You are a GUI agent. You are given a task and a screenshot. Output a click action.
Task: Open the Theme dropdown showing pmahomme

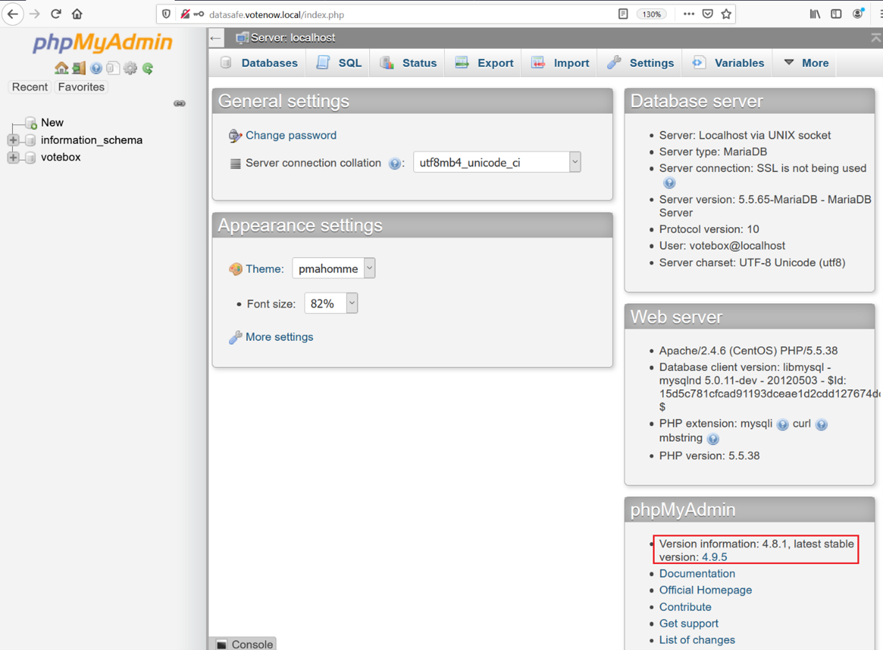tap(333, 269)
